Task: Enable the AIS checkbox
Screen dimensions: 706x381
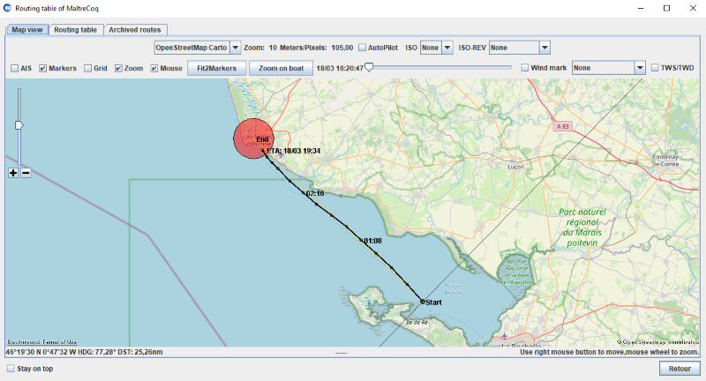Action: (14, 68)
